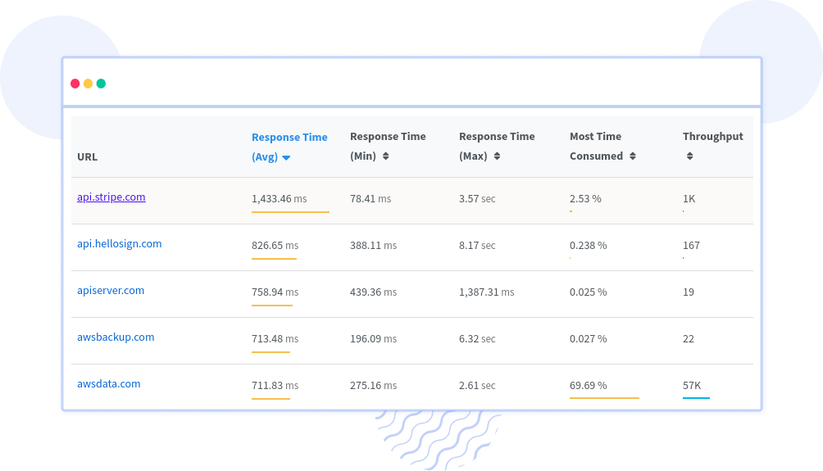Image resolution: width=823 pixels, height=471 pixels.
Task: Click the sort icon under the Throughput header
Action: [689, 156]
